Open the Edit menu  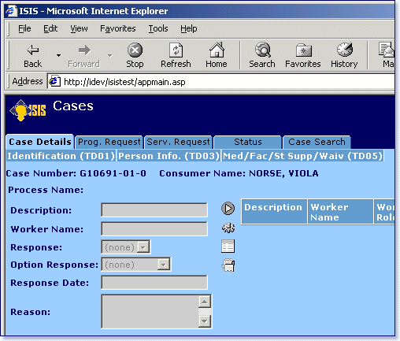point(50,28)
